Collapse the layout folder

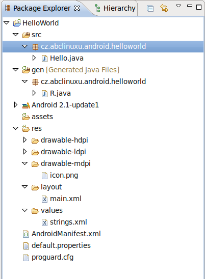(x=24, y=187)
